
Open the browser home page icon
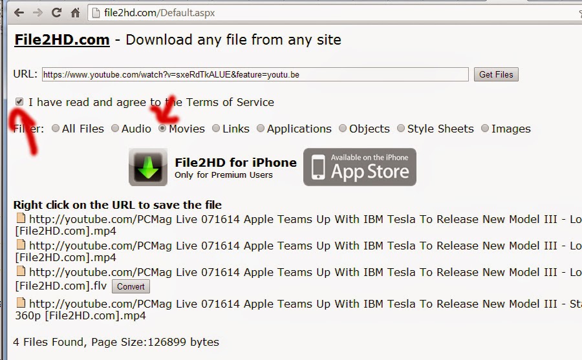(x=76, y=13)
